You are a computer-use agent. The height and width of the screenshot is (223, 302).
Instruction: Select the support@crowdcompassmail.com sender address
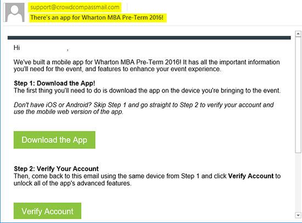pos(75,7)
